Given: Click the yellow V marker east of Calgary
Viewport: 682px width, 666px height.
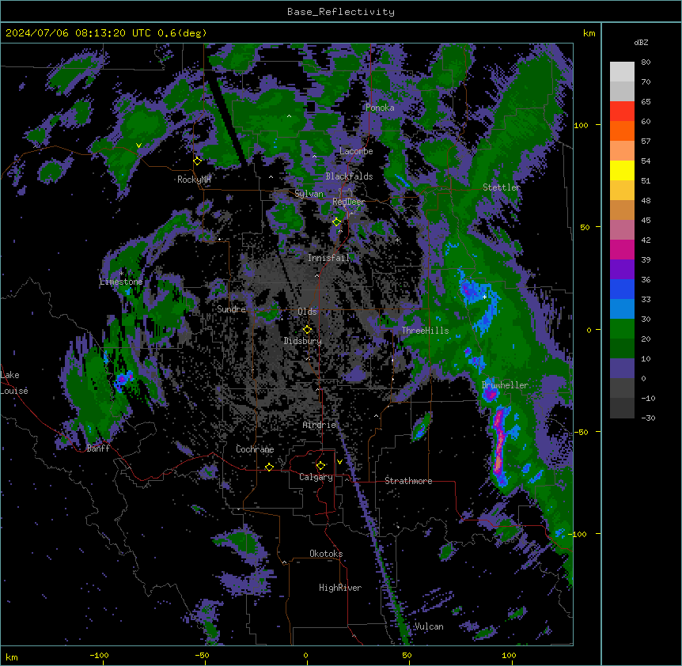Looking at the screenshot, I should 339,462.
